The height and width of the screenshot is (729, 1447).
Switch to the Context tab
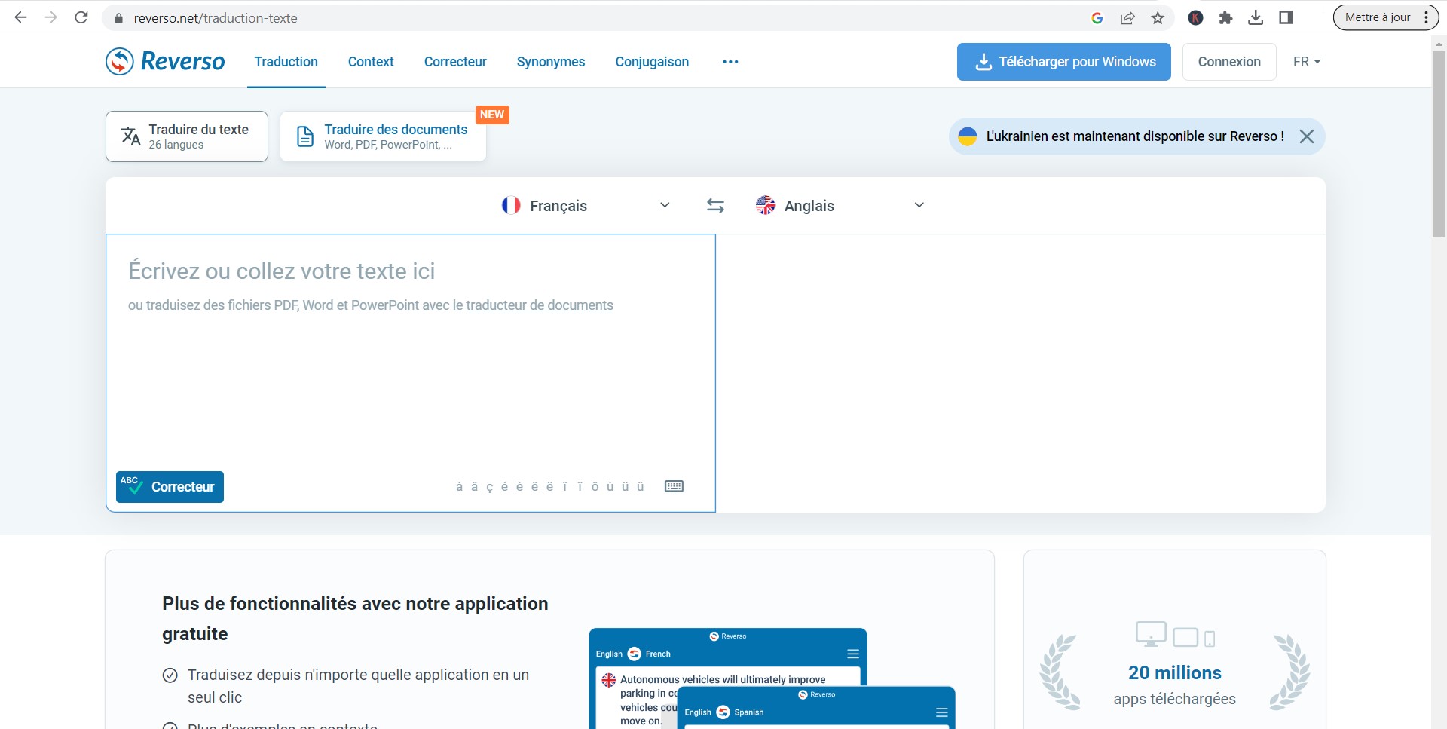[371, 62]
